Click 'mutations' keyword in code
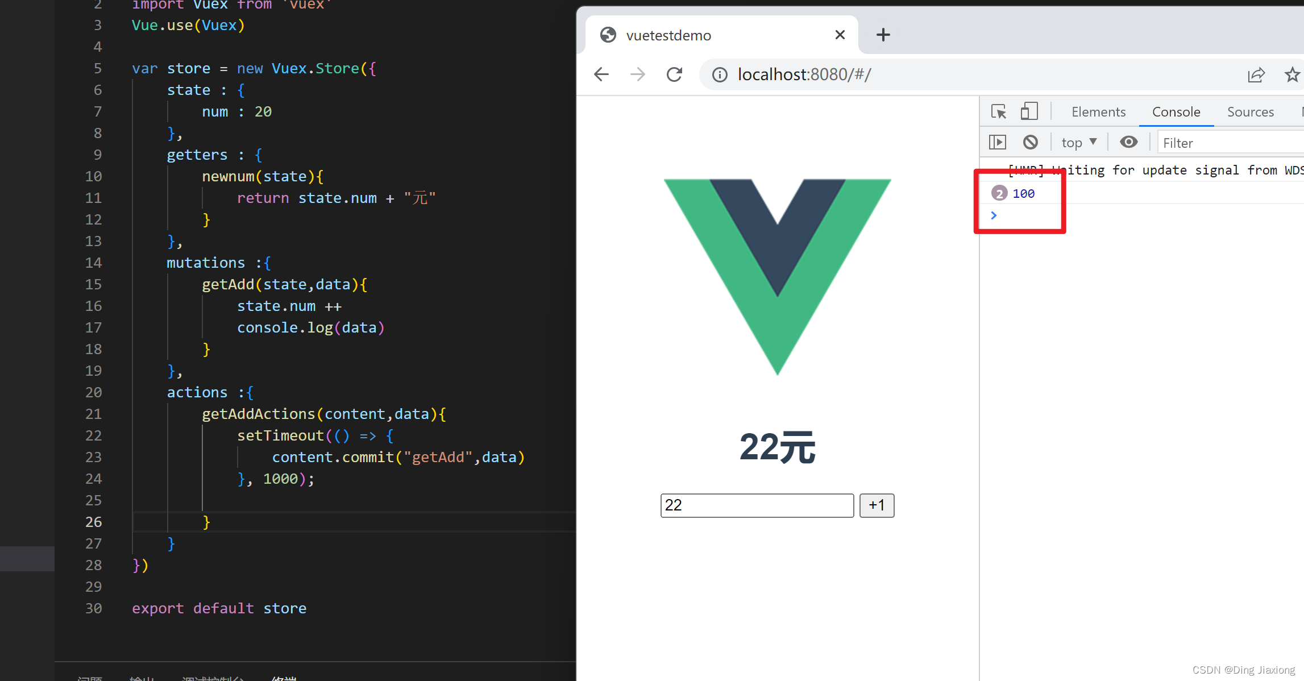This screenshot has width=1304, height=681. (206, 263)
